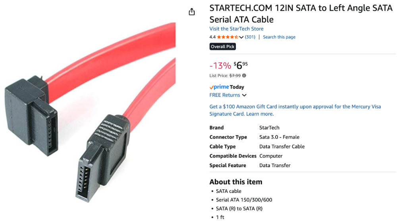This screenshot has width=397, height=221.
Task: Click the strikethrough $7.99 list price
Action: [x=235, y=76]
